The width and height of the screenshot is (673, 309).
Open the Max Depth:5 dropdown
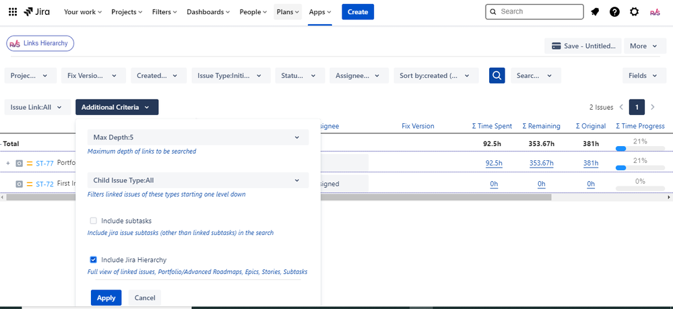[198, 137]
